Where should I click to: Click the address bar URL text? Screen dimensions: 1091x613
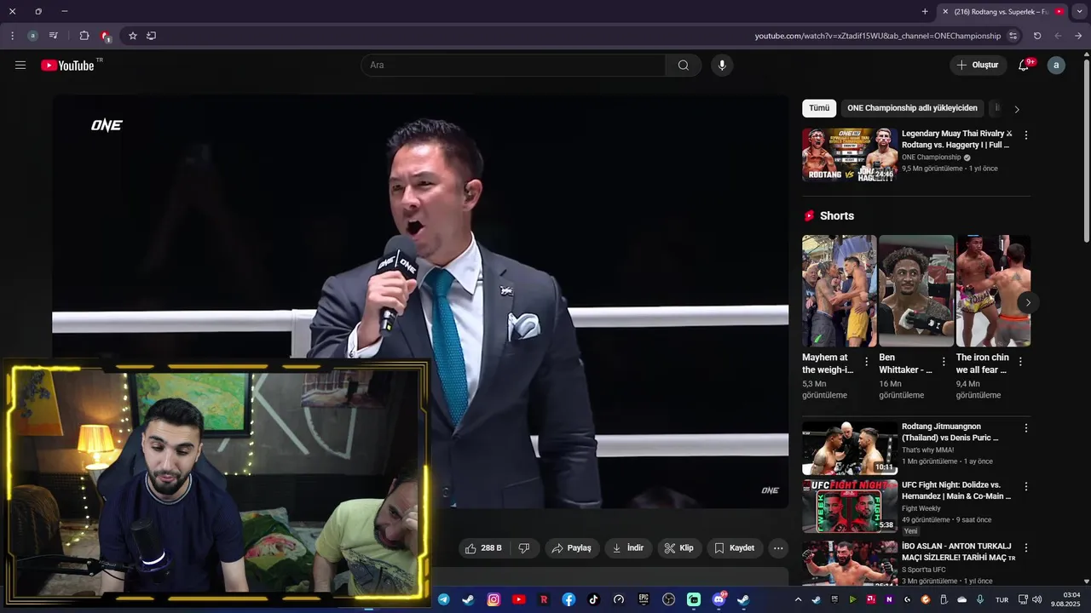click(877, 36)
